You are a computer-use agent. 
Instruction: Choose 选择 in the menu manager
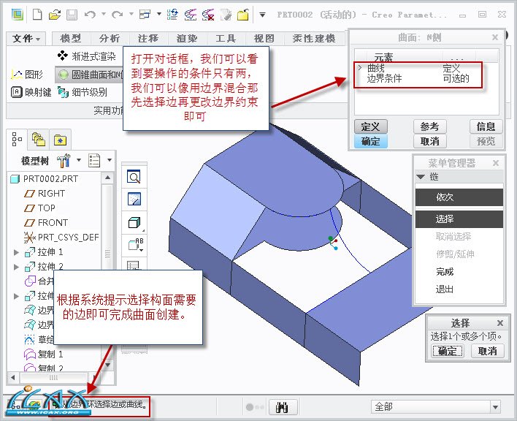(459, 219)
